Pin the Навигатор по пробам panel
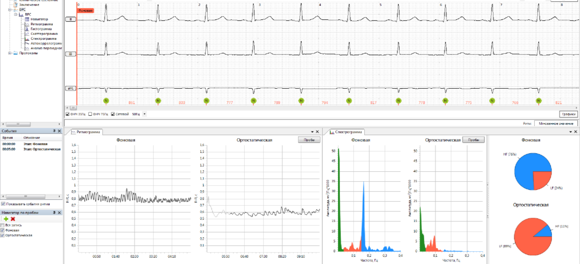Image resolution: width=580 pixels, height=264 pixels. click(54, 212)
